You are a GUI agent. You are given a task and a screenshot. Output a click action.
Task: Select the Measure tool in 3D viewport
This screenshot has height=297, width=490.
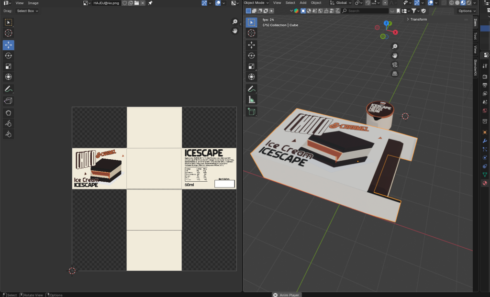(x=251, y=100)
